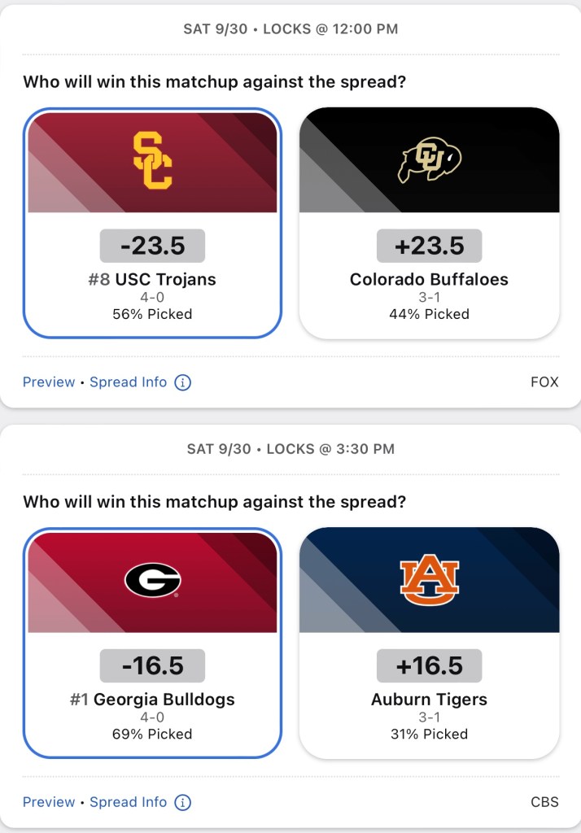Click the +16.5 spread badge
The height and width of the screenshot is (833, 581).
[x=429, y=665]
